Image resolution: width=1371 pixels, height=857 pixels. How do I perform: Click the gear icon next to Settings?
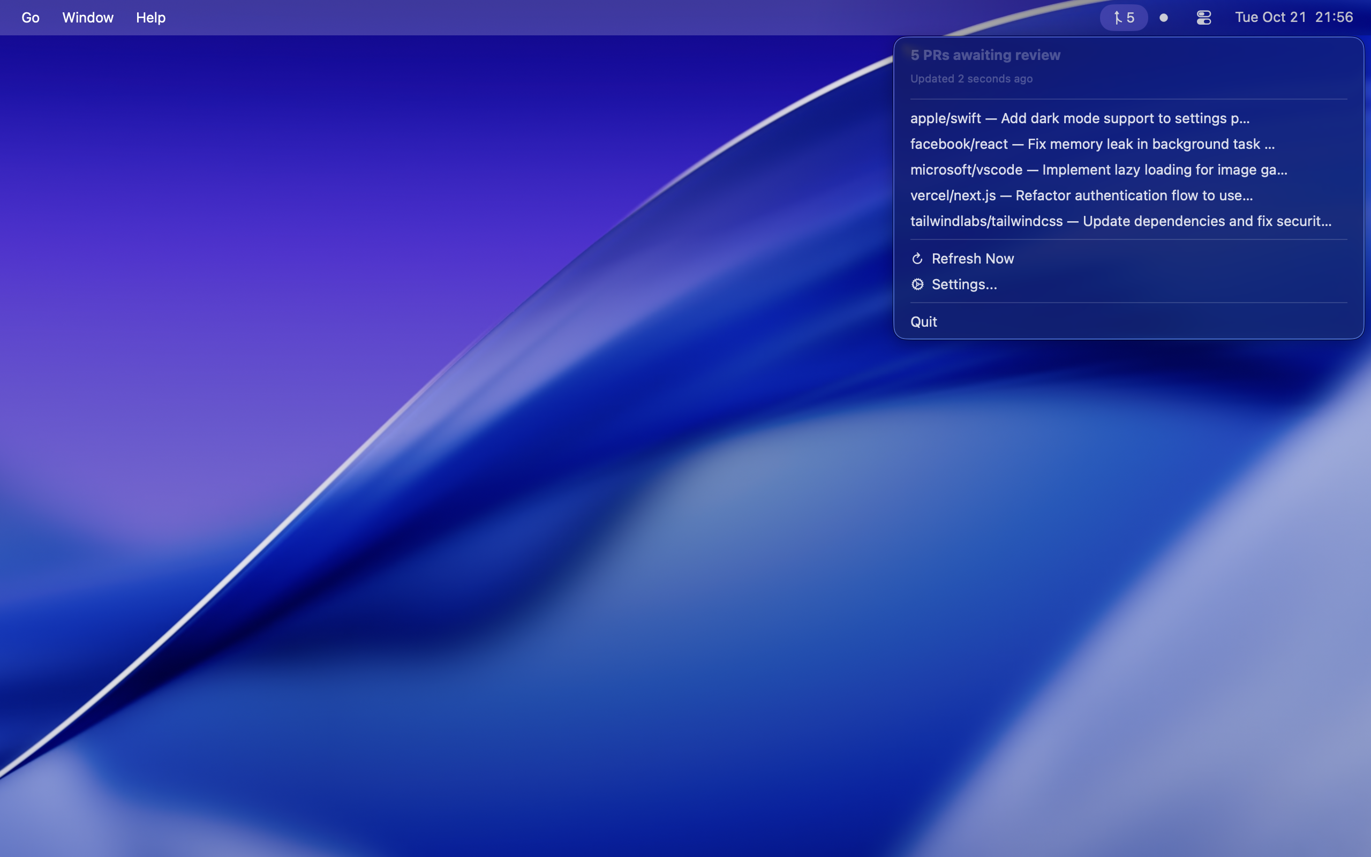pos(918,284)
